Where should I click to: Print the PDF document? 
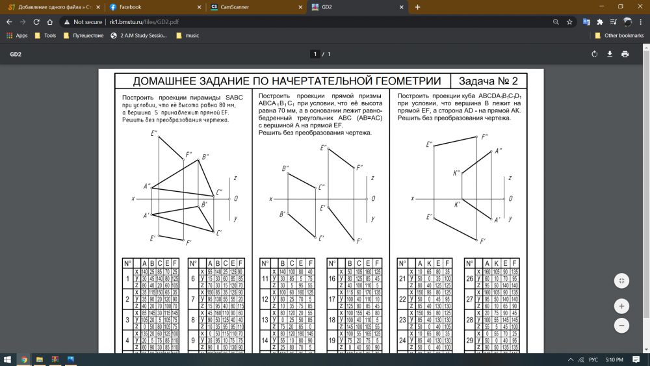(625, 54)
